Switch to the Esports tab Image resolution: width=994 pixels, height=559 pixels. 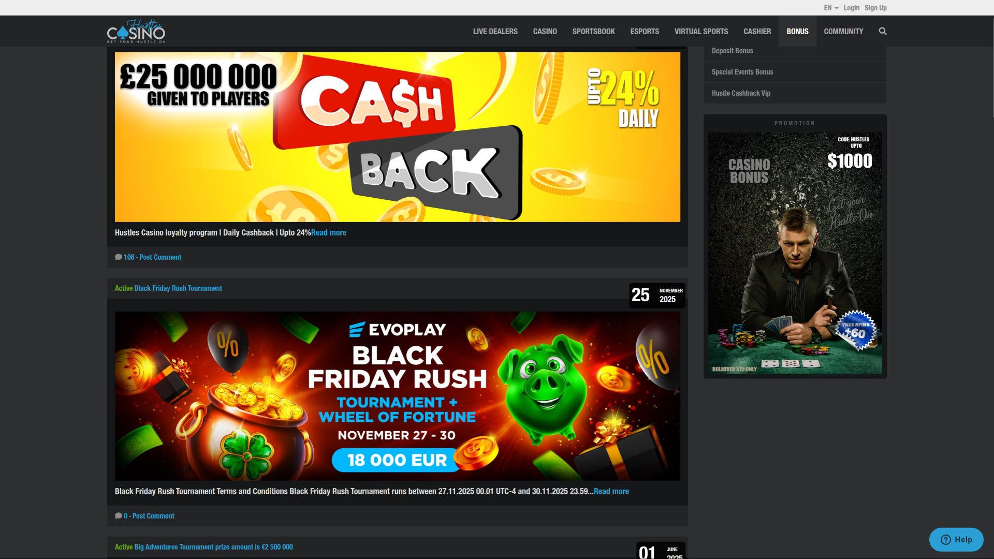coord(645,31)
